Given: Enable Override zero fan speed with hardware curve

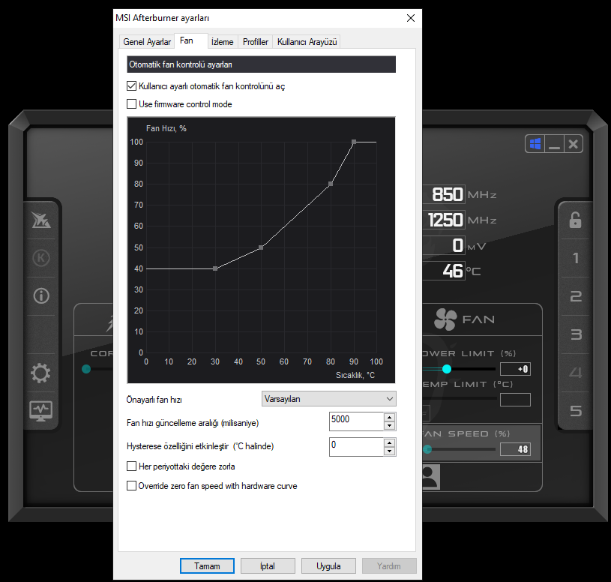Looking at the screenshot, I should click(132, 486).
